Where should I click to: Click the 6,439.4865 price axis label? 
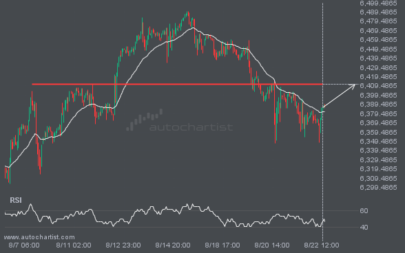point(378,58)
